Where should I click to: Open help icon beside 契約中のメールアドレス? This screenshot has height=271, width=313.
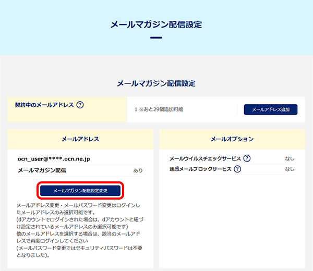click(80, 105)
